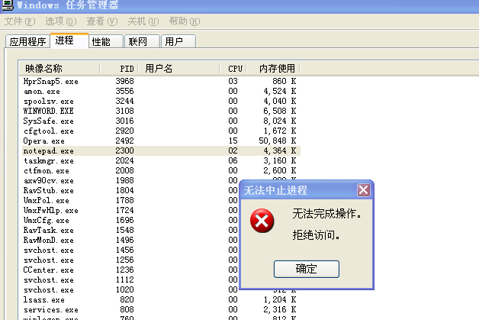Switch to the 应用程序 tab
The image size is (479, 320).
pos(27,41)
